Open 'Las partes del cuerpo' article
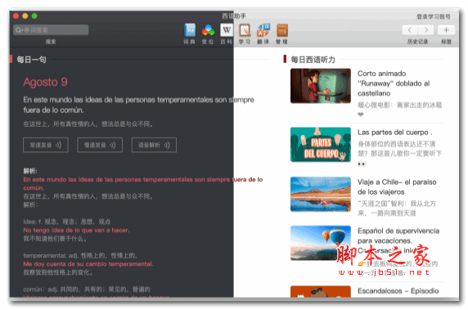Screen dimensions: 468x310 point(394,133)
